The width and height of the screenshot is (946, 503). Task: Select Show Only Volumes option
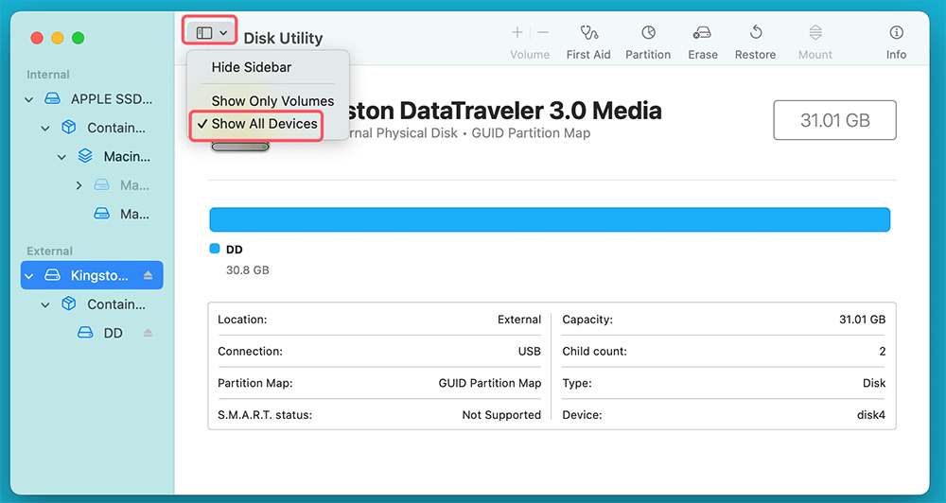click(x=272, y=101)
